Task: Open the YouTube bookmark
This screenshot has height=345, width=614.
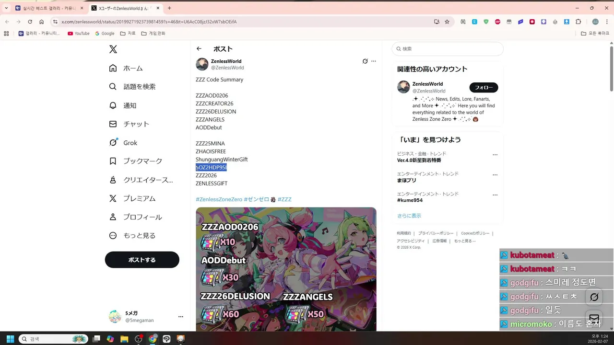Action: 78,34
